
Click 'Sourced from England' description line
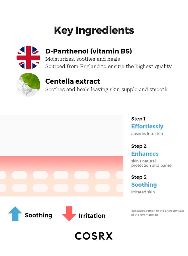tap(109, 67)
